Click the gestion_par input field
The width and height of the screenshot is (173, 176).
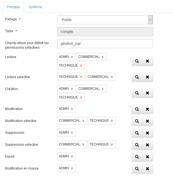click(x=105, y=44)
